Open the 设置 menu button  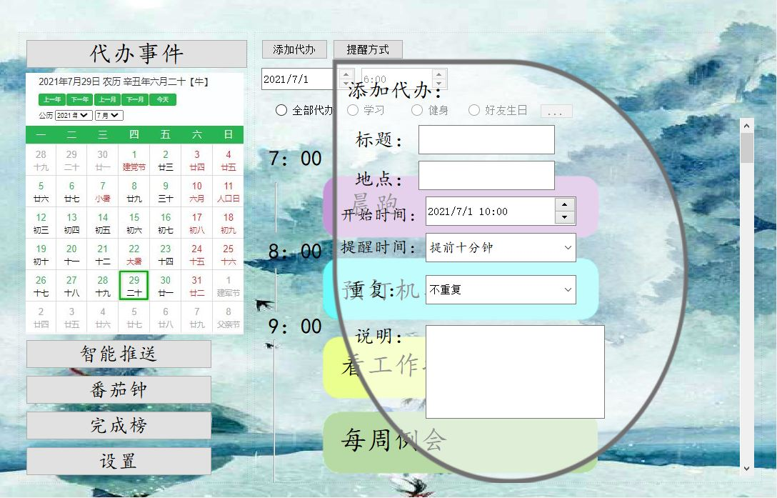(x=119, y=462)
